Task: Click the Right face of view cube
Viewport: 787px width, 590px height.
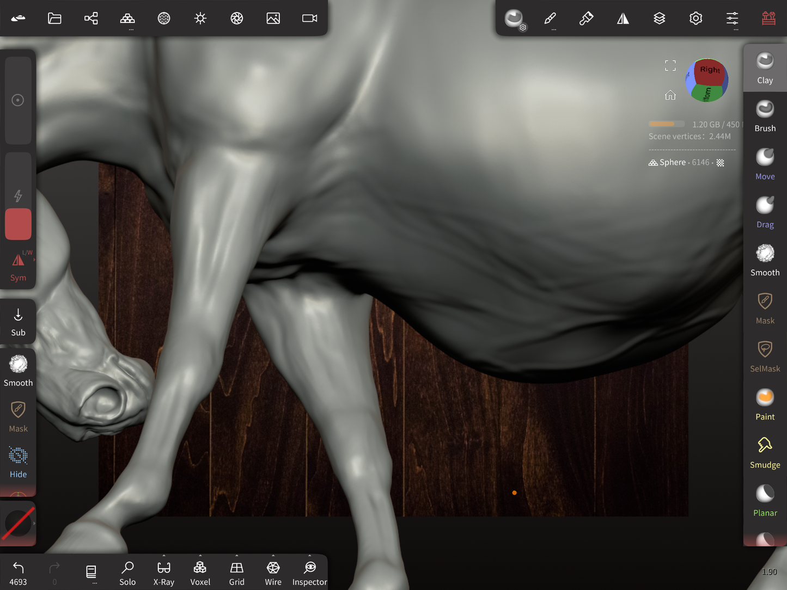Action: pos(710,72)
